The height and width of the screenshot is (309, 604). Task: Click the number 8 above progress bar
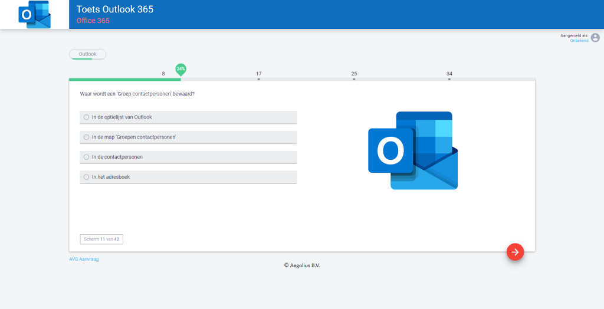click(x=163, y=74)
